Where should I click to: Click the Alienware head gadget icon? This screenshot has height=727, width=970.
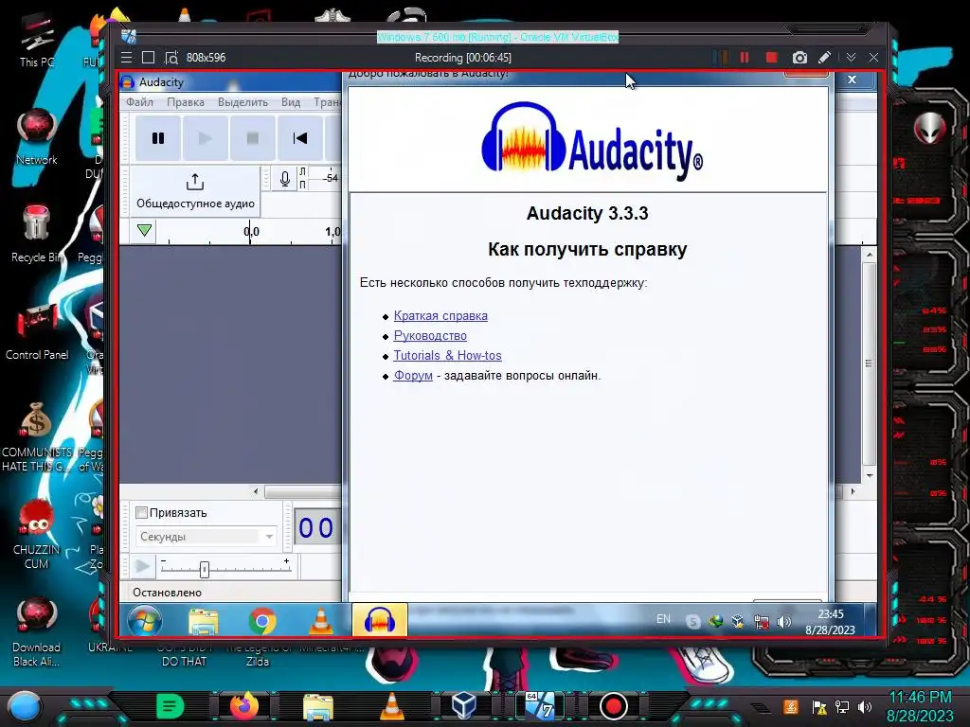pyautogui.click(x=930, y=128)
